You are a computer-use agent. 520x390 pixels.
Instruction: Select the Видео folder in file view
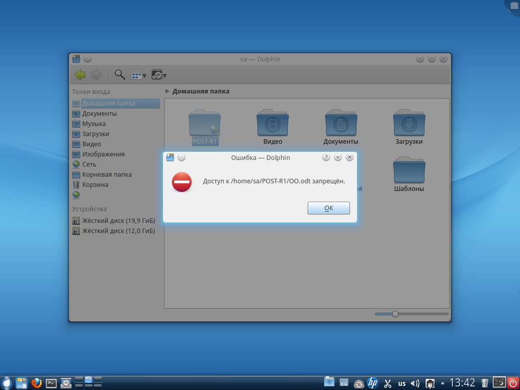pyautogui.click(x=273, y=127)
